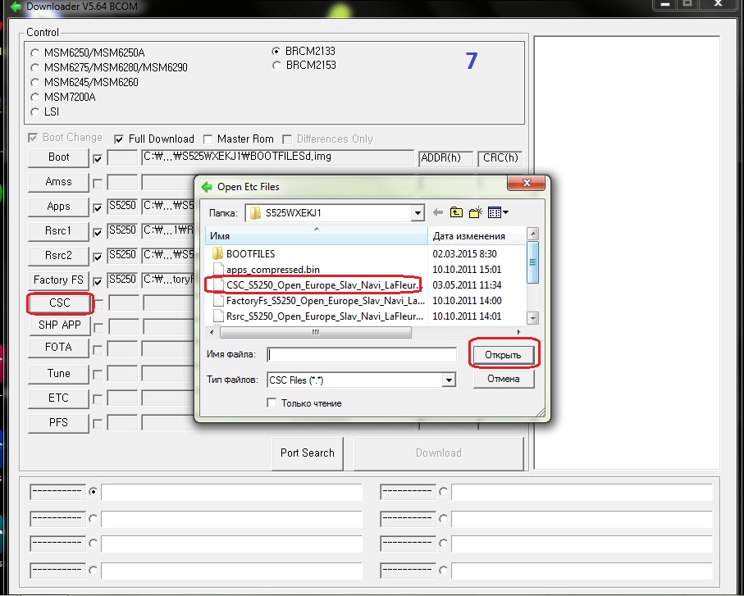This screenshot has width=744, height=596.
Task: Click the Открыть button
Action: click(503, 355)
